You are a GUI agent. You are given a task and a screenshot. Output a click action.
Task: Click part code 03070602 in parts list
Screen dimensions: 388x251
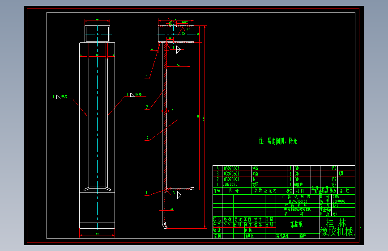click(x=231, y=174)
